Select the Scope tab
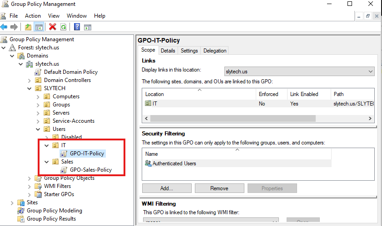 pos(148,50)
